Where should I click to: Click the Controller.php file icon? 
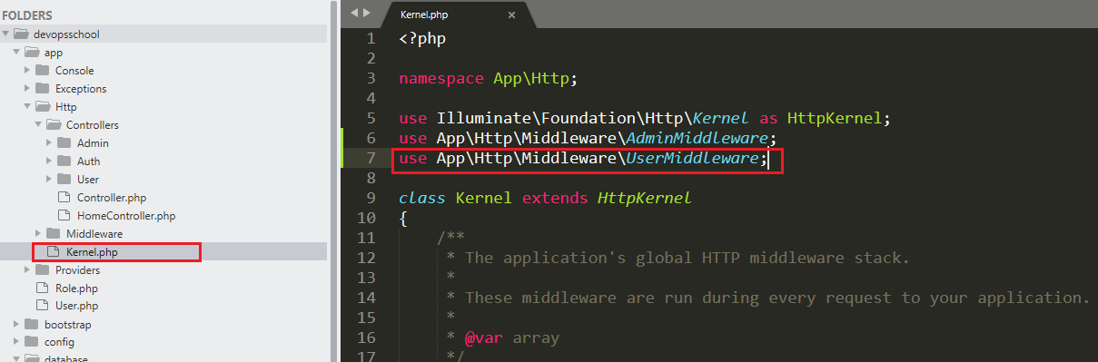[64, 198]
